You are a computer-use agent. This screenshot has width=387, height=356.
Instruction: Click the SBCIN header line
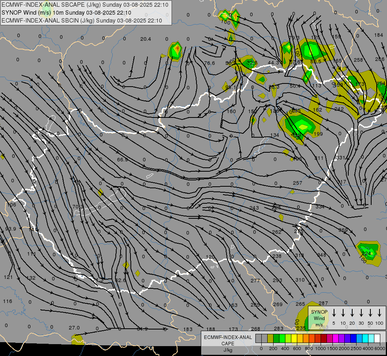click(x=82, y=21)
